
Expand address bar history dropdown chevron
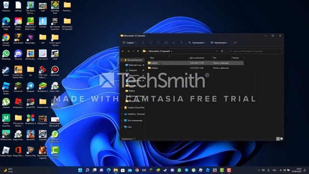217,51
